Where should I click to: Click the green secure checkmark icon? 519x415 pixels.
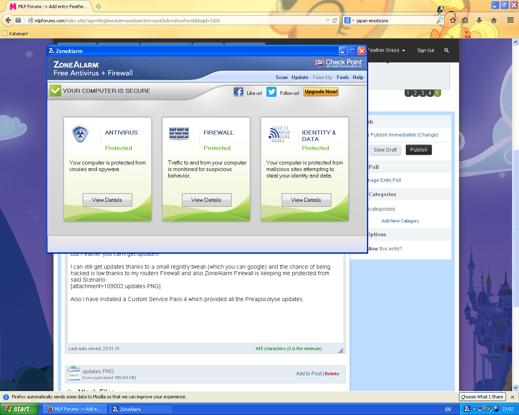click(x=55, y=91)
